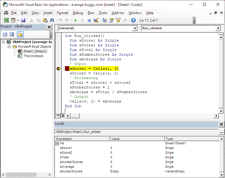The height and width of the screenshot is (178, 225).
Task: Open the Insert menu
Action: [48, 13]
